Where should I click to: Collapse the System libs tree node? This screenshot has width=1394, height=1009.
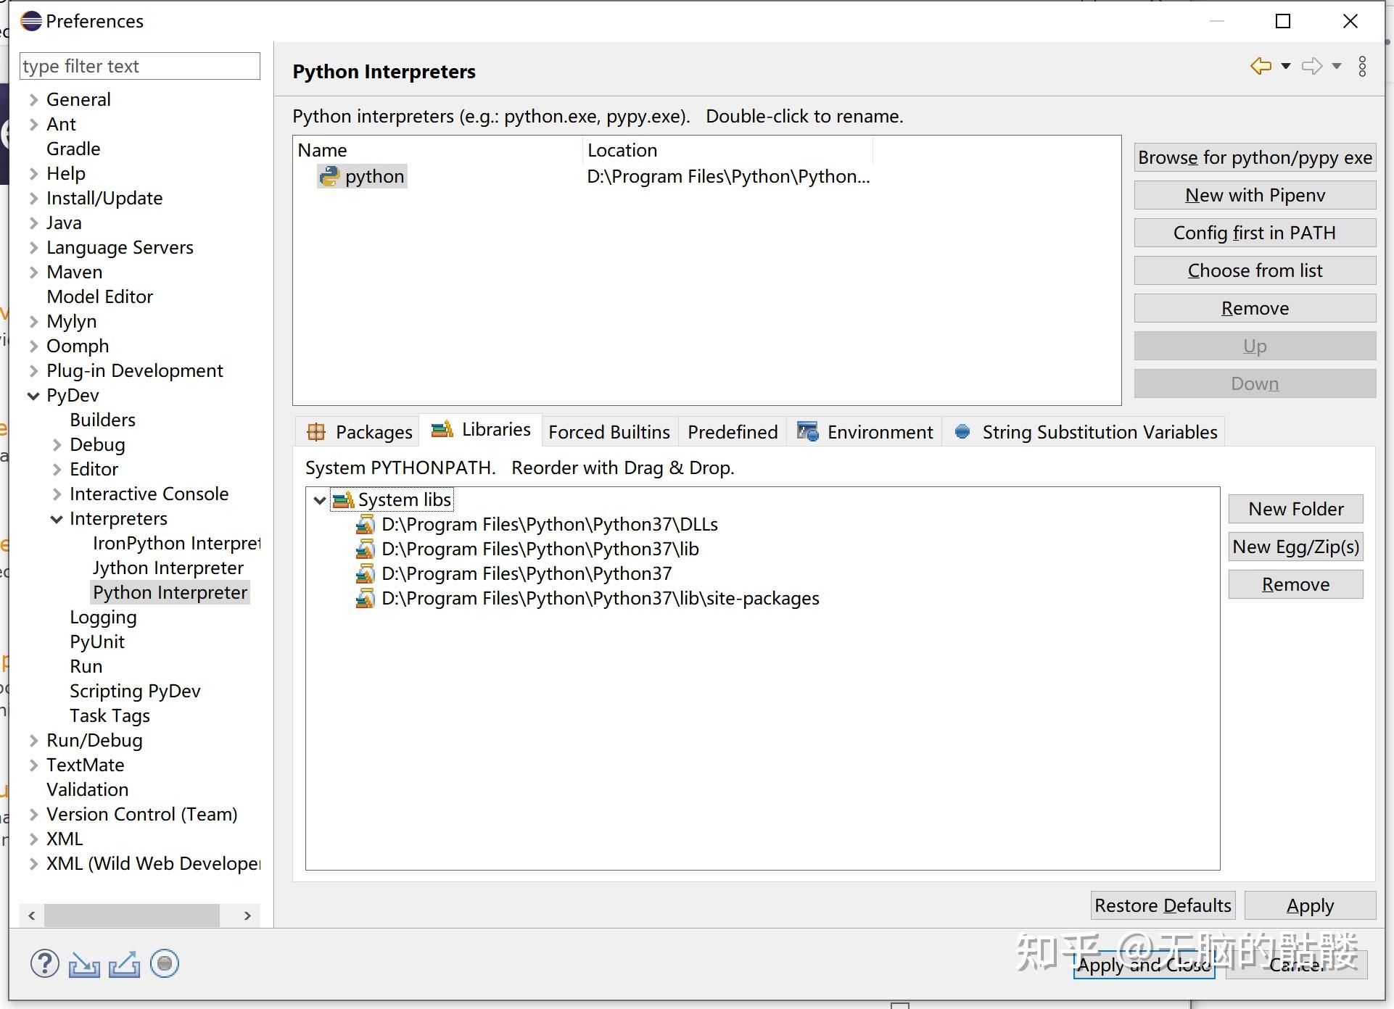coord(319,500)
